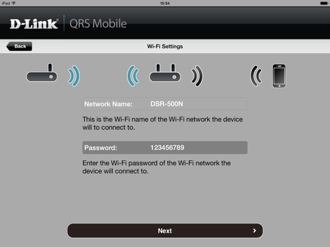This screenshot has height=247, width=330.
Task: Tap the D-Link logo
Action: (x=34, y=24)
